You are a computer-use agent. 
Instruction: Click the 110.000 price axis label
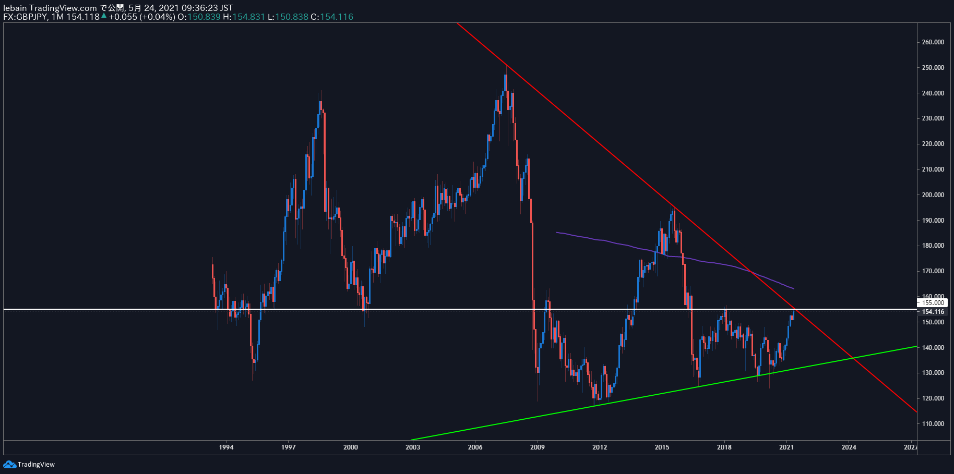933,424
